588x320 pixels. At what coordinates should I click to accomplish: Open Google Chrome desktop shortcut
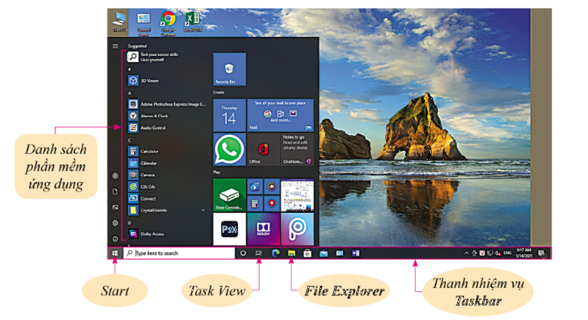[x=169, y=21]
